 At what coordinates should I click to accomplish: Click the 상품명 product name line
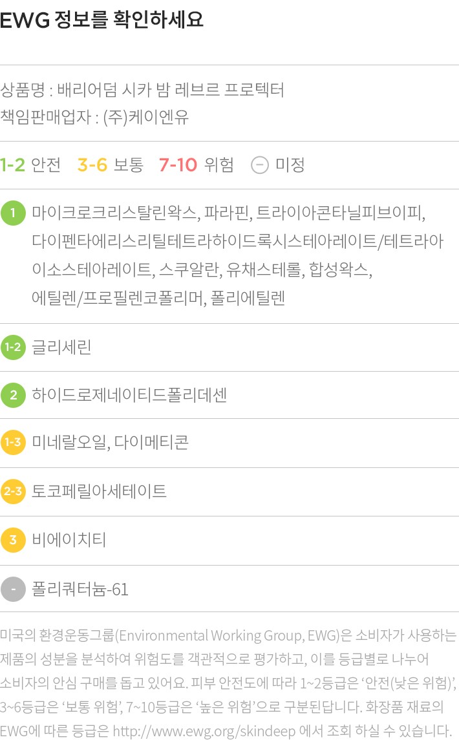[142, 90]
